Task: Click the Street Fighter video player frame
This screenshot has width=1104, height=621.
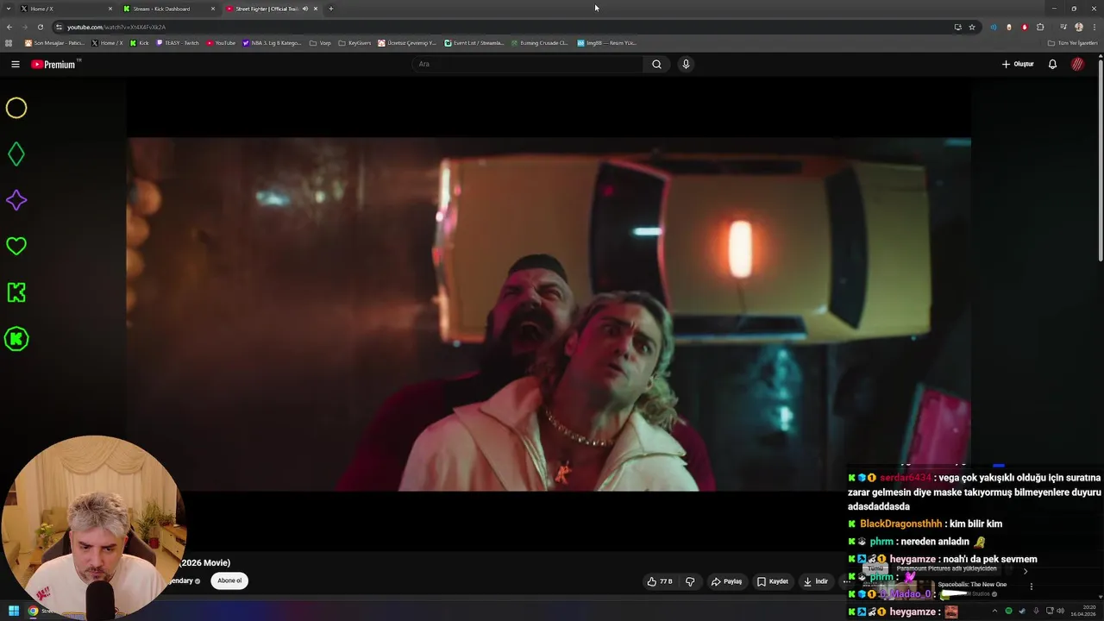Action: click(549, 314)
